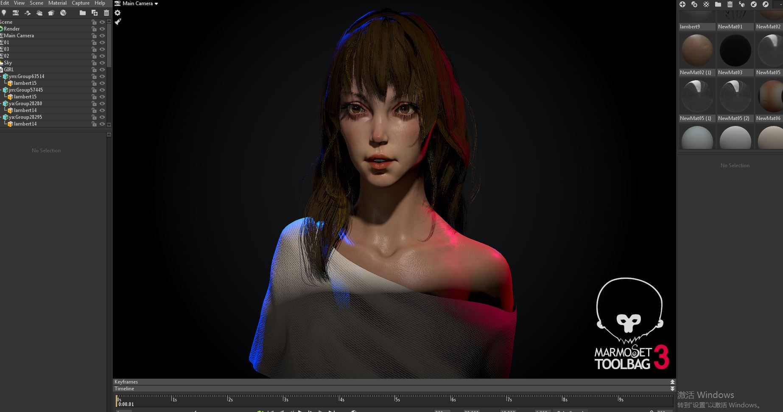
Task: Click the scene list up scroll arrow
Action: [x=109, y=21]
